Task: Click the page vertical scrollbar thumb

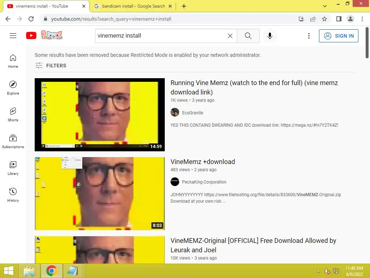Action: [367, 43]
